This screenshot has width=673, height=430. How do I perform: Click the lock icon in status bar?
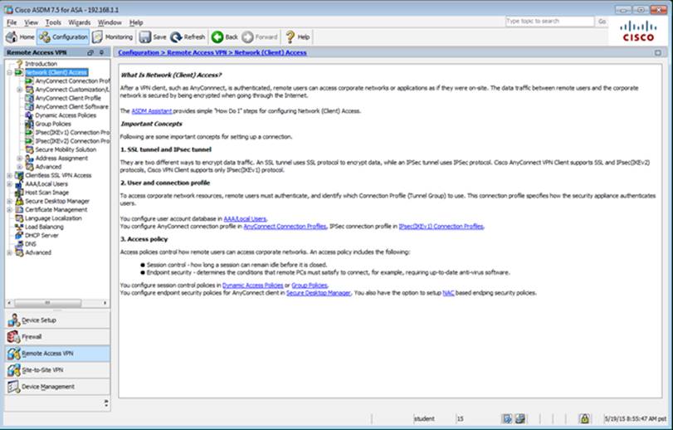(x=584, y=419)
